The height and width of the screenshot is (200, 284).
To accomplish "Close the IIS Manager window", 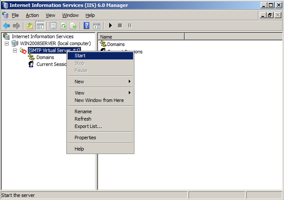I will coord(279,5).
